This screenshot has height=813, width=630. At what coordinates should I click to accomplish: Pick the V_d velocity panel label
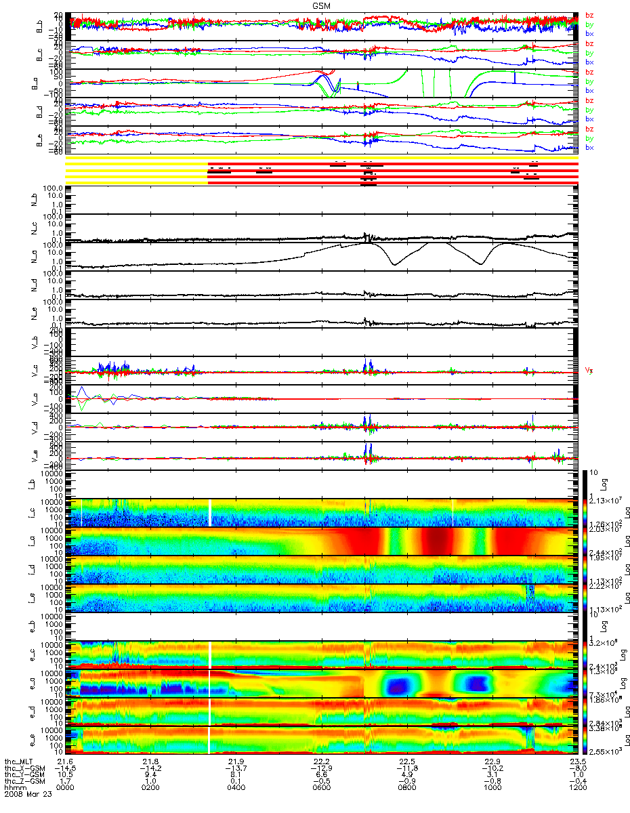pos(35,428)
